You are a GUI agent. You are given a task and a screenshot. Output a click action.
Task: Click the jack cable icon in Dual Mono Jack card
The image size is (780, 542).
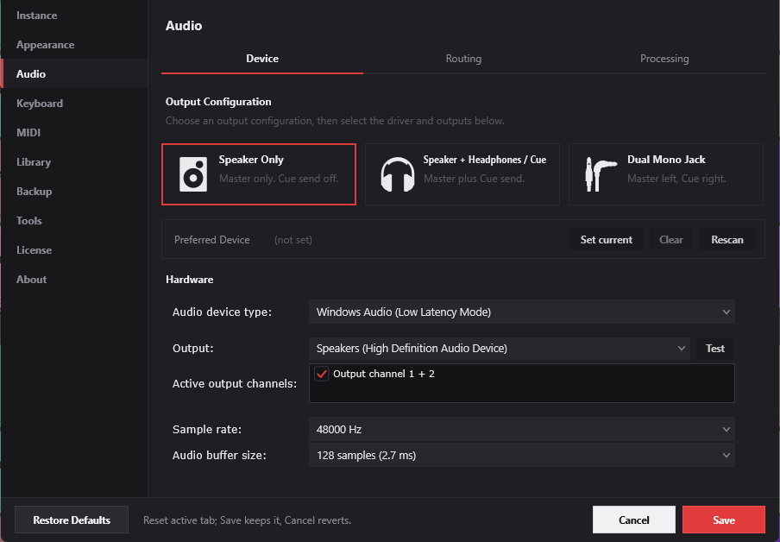coord(601,174)
